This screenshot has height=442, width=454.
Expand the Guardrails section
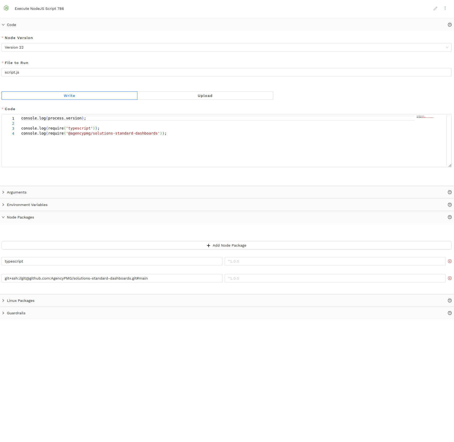[16, 313]
